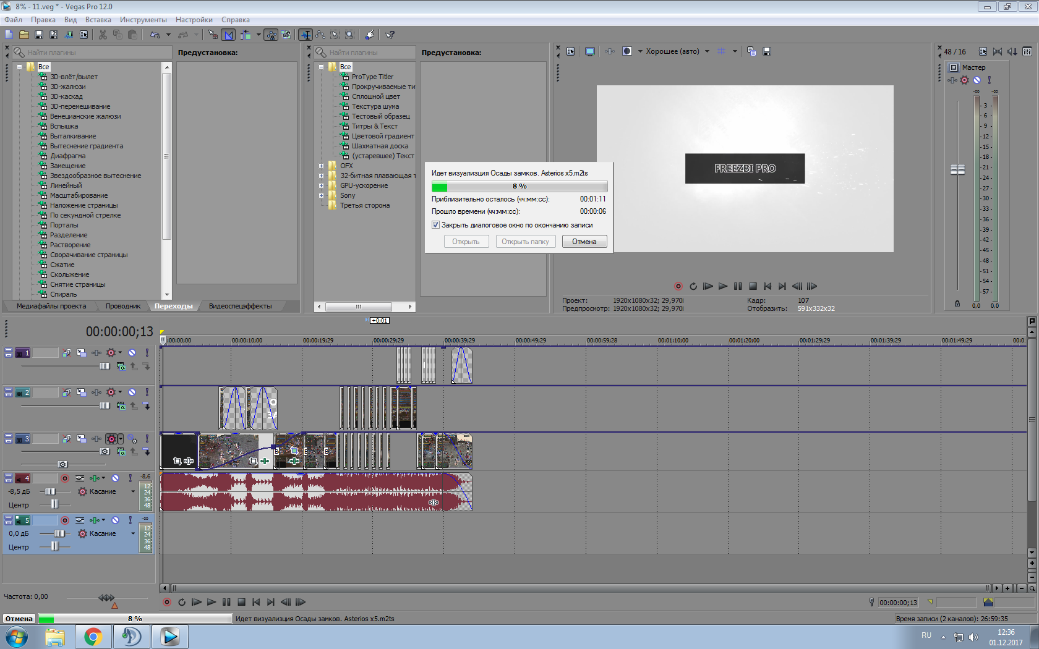Select the Вспышка transition in the list
The height and width of the screenshot is (649, 1039).
pos(64,126)
